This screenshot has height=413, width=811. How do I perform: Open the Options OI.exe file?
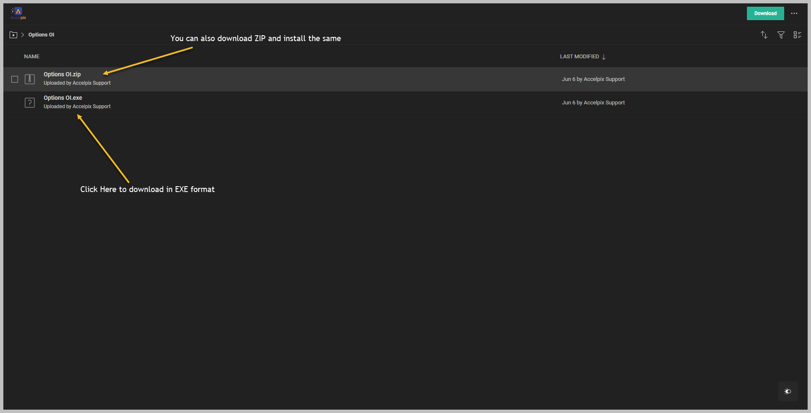tap(63, 98)
